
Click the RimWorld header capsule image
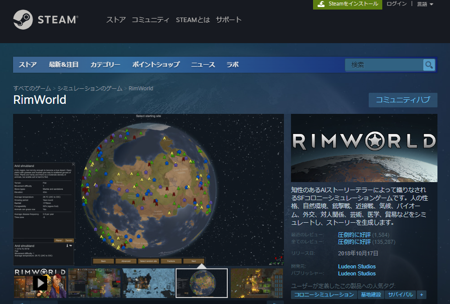coord(364,147)
